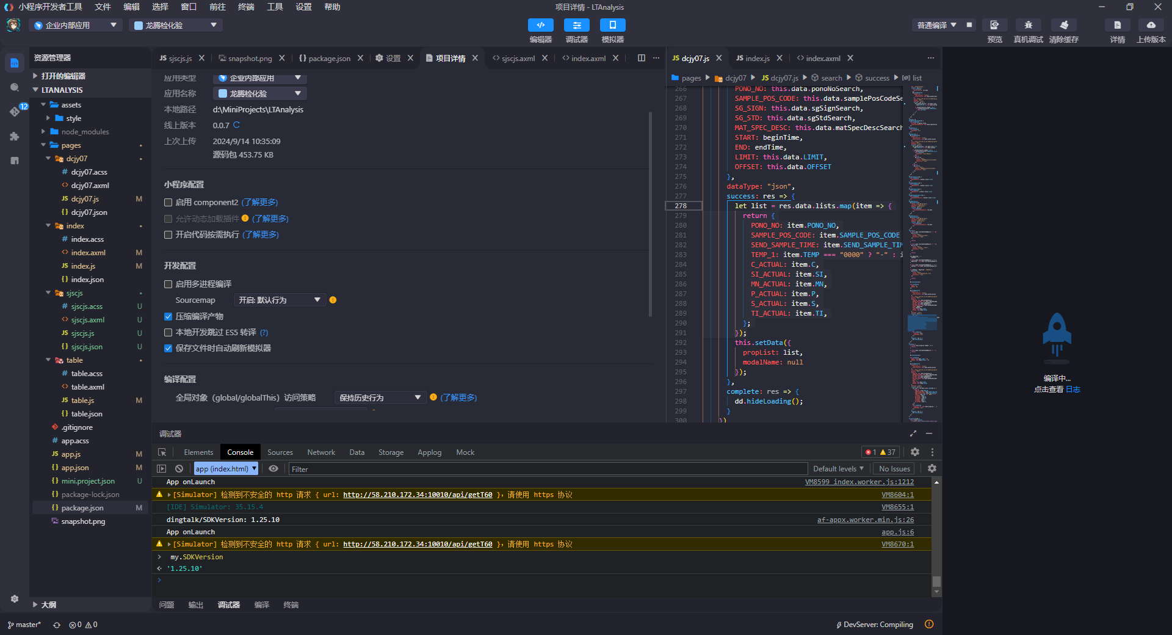Open the app (index.html) context dropdown

tap(226, 469)
